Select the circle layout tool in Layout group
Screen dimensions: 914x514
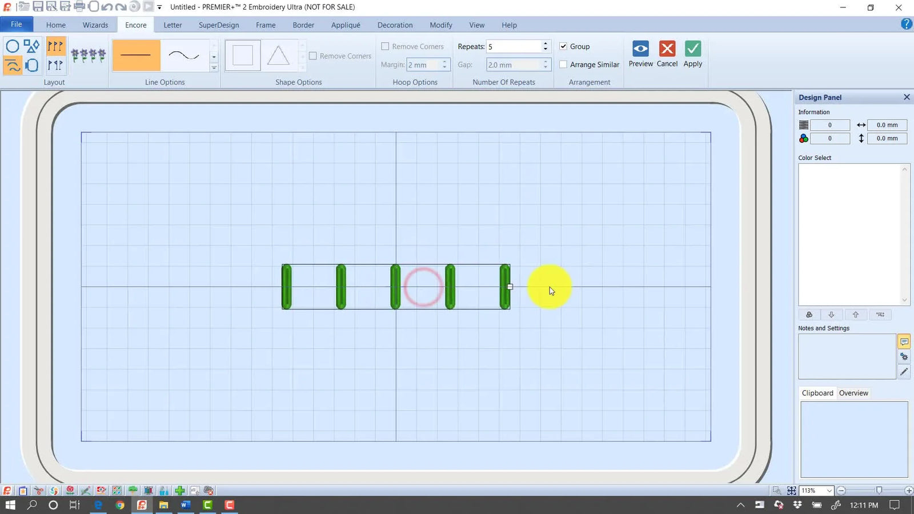[x=13, y=45]
